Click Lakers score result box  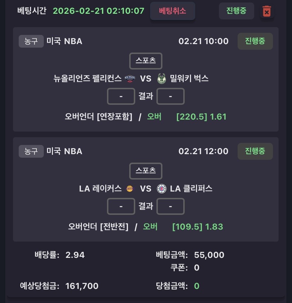(x=121, y=206)
